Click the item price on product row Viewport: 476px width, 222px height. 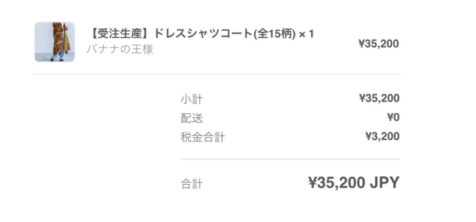click(379, 44)
